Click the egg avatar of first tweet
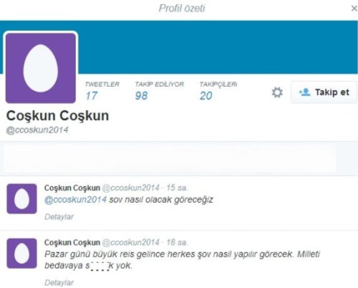 pyautogui.click(x=21, y=198)
